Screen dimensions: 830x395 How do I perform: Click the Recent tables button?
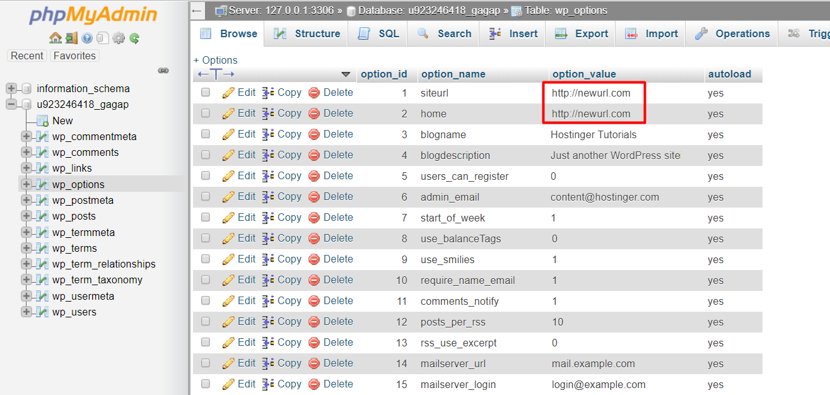(26, 56)
